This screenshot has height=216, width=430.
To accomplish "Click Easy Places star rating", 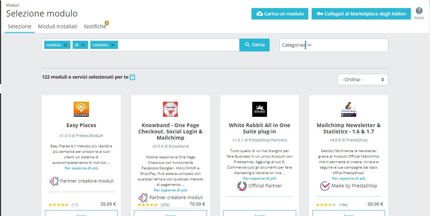I will pyautogui.click(x=58, y=205).
